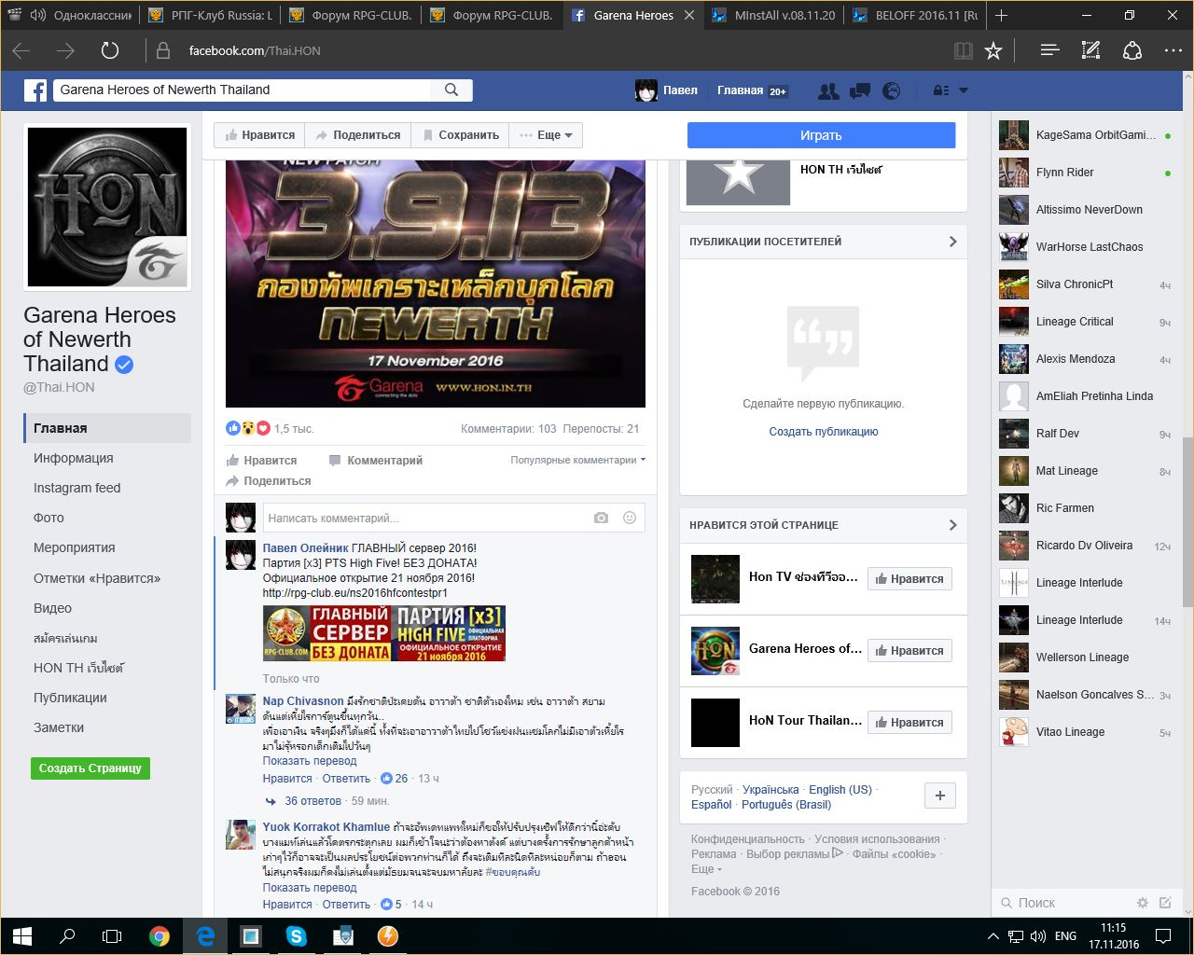
Task: Open Chrome from the taskbar
Action: 160,936
